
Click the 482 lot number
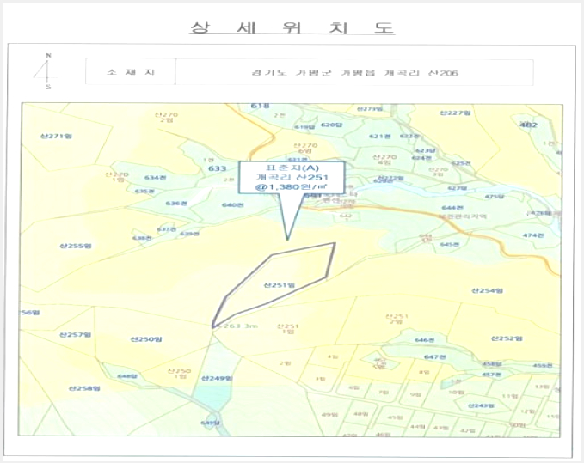coord(528,125)
